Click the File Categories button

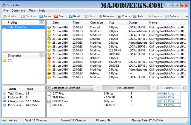pyautogui.click(x=126, y=88)
